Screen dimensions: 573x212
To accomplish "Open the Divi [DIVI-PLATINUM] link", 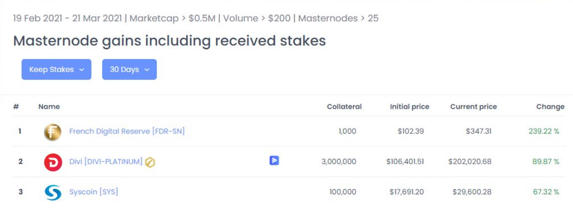I will (106, 162).
